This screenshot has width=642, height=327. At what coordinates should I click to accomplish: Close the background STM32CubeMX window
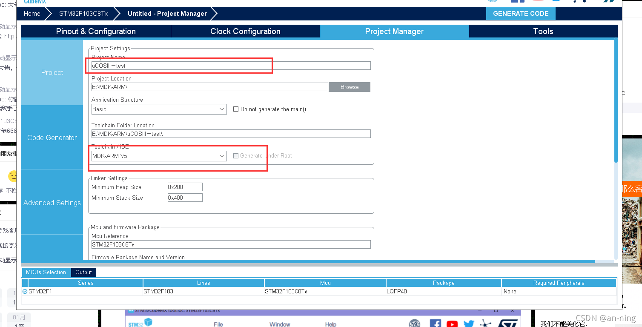(x=512, y=311)
